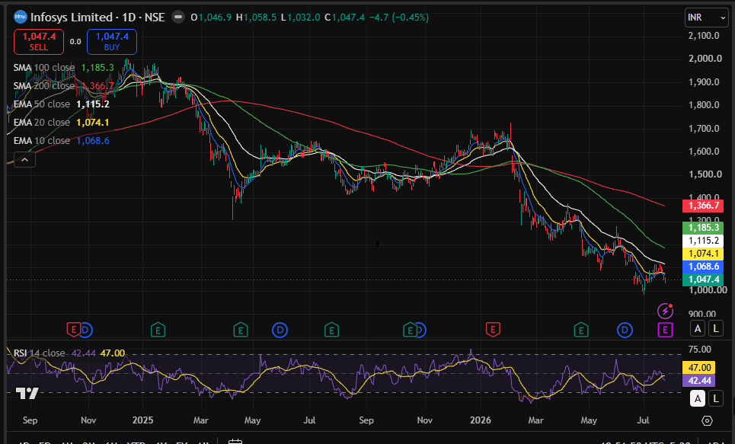Image resolution: width=735 pixels, height=444 pixels.
Task: Click the Infosys Limited 1D NSE title
Action: (97, 18)
